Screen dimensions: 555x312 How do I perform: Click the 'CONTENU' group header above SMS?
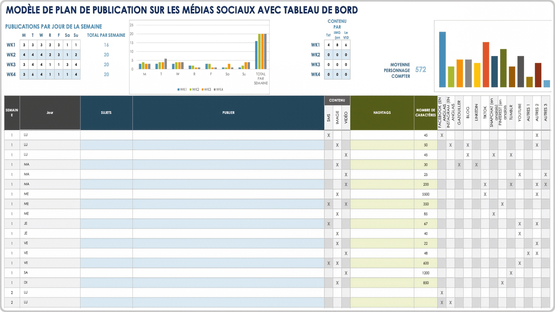pos(337,100)
